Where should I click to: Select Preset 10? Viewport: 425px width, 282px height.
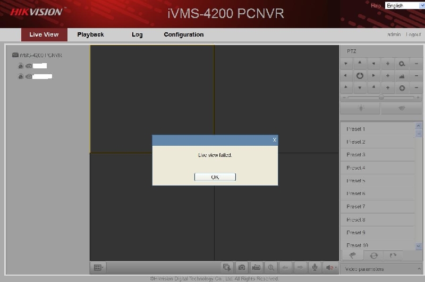pos(377,245)
